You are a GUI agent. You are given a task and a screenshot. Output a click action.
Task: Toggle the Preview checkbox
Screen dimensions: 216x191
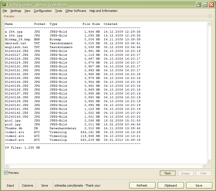pos(6,173)
